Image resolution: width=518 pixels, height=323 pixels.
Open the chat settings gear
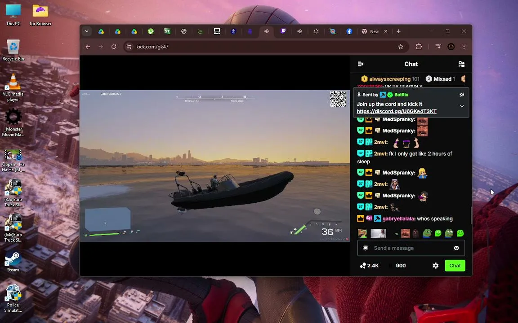point(435,266)
